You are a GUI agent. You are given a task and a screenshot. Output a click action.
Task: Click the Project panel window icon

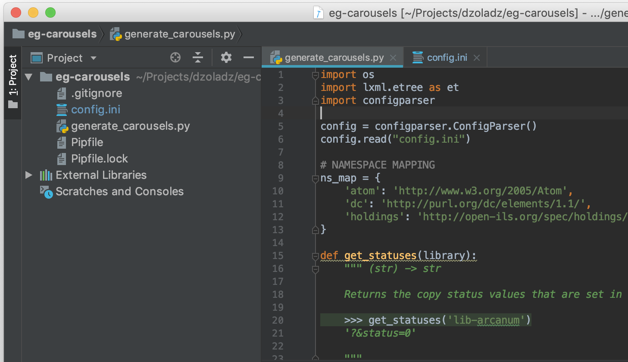point(37,58)
